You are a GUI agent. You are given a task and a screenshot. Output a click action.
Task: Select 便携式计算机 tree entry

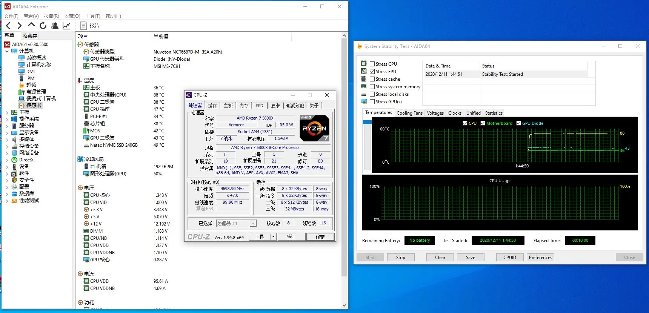(41, 98)
